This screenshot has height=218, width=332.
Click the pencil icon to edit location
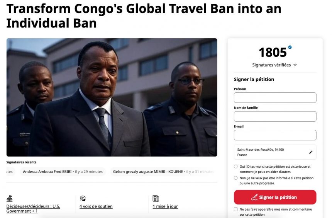pyautogui.click(x=311, y=152)
